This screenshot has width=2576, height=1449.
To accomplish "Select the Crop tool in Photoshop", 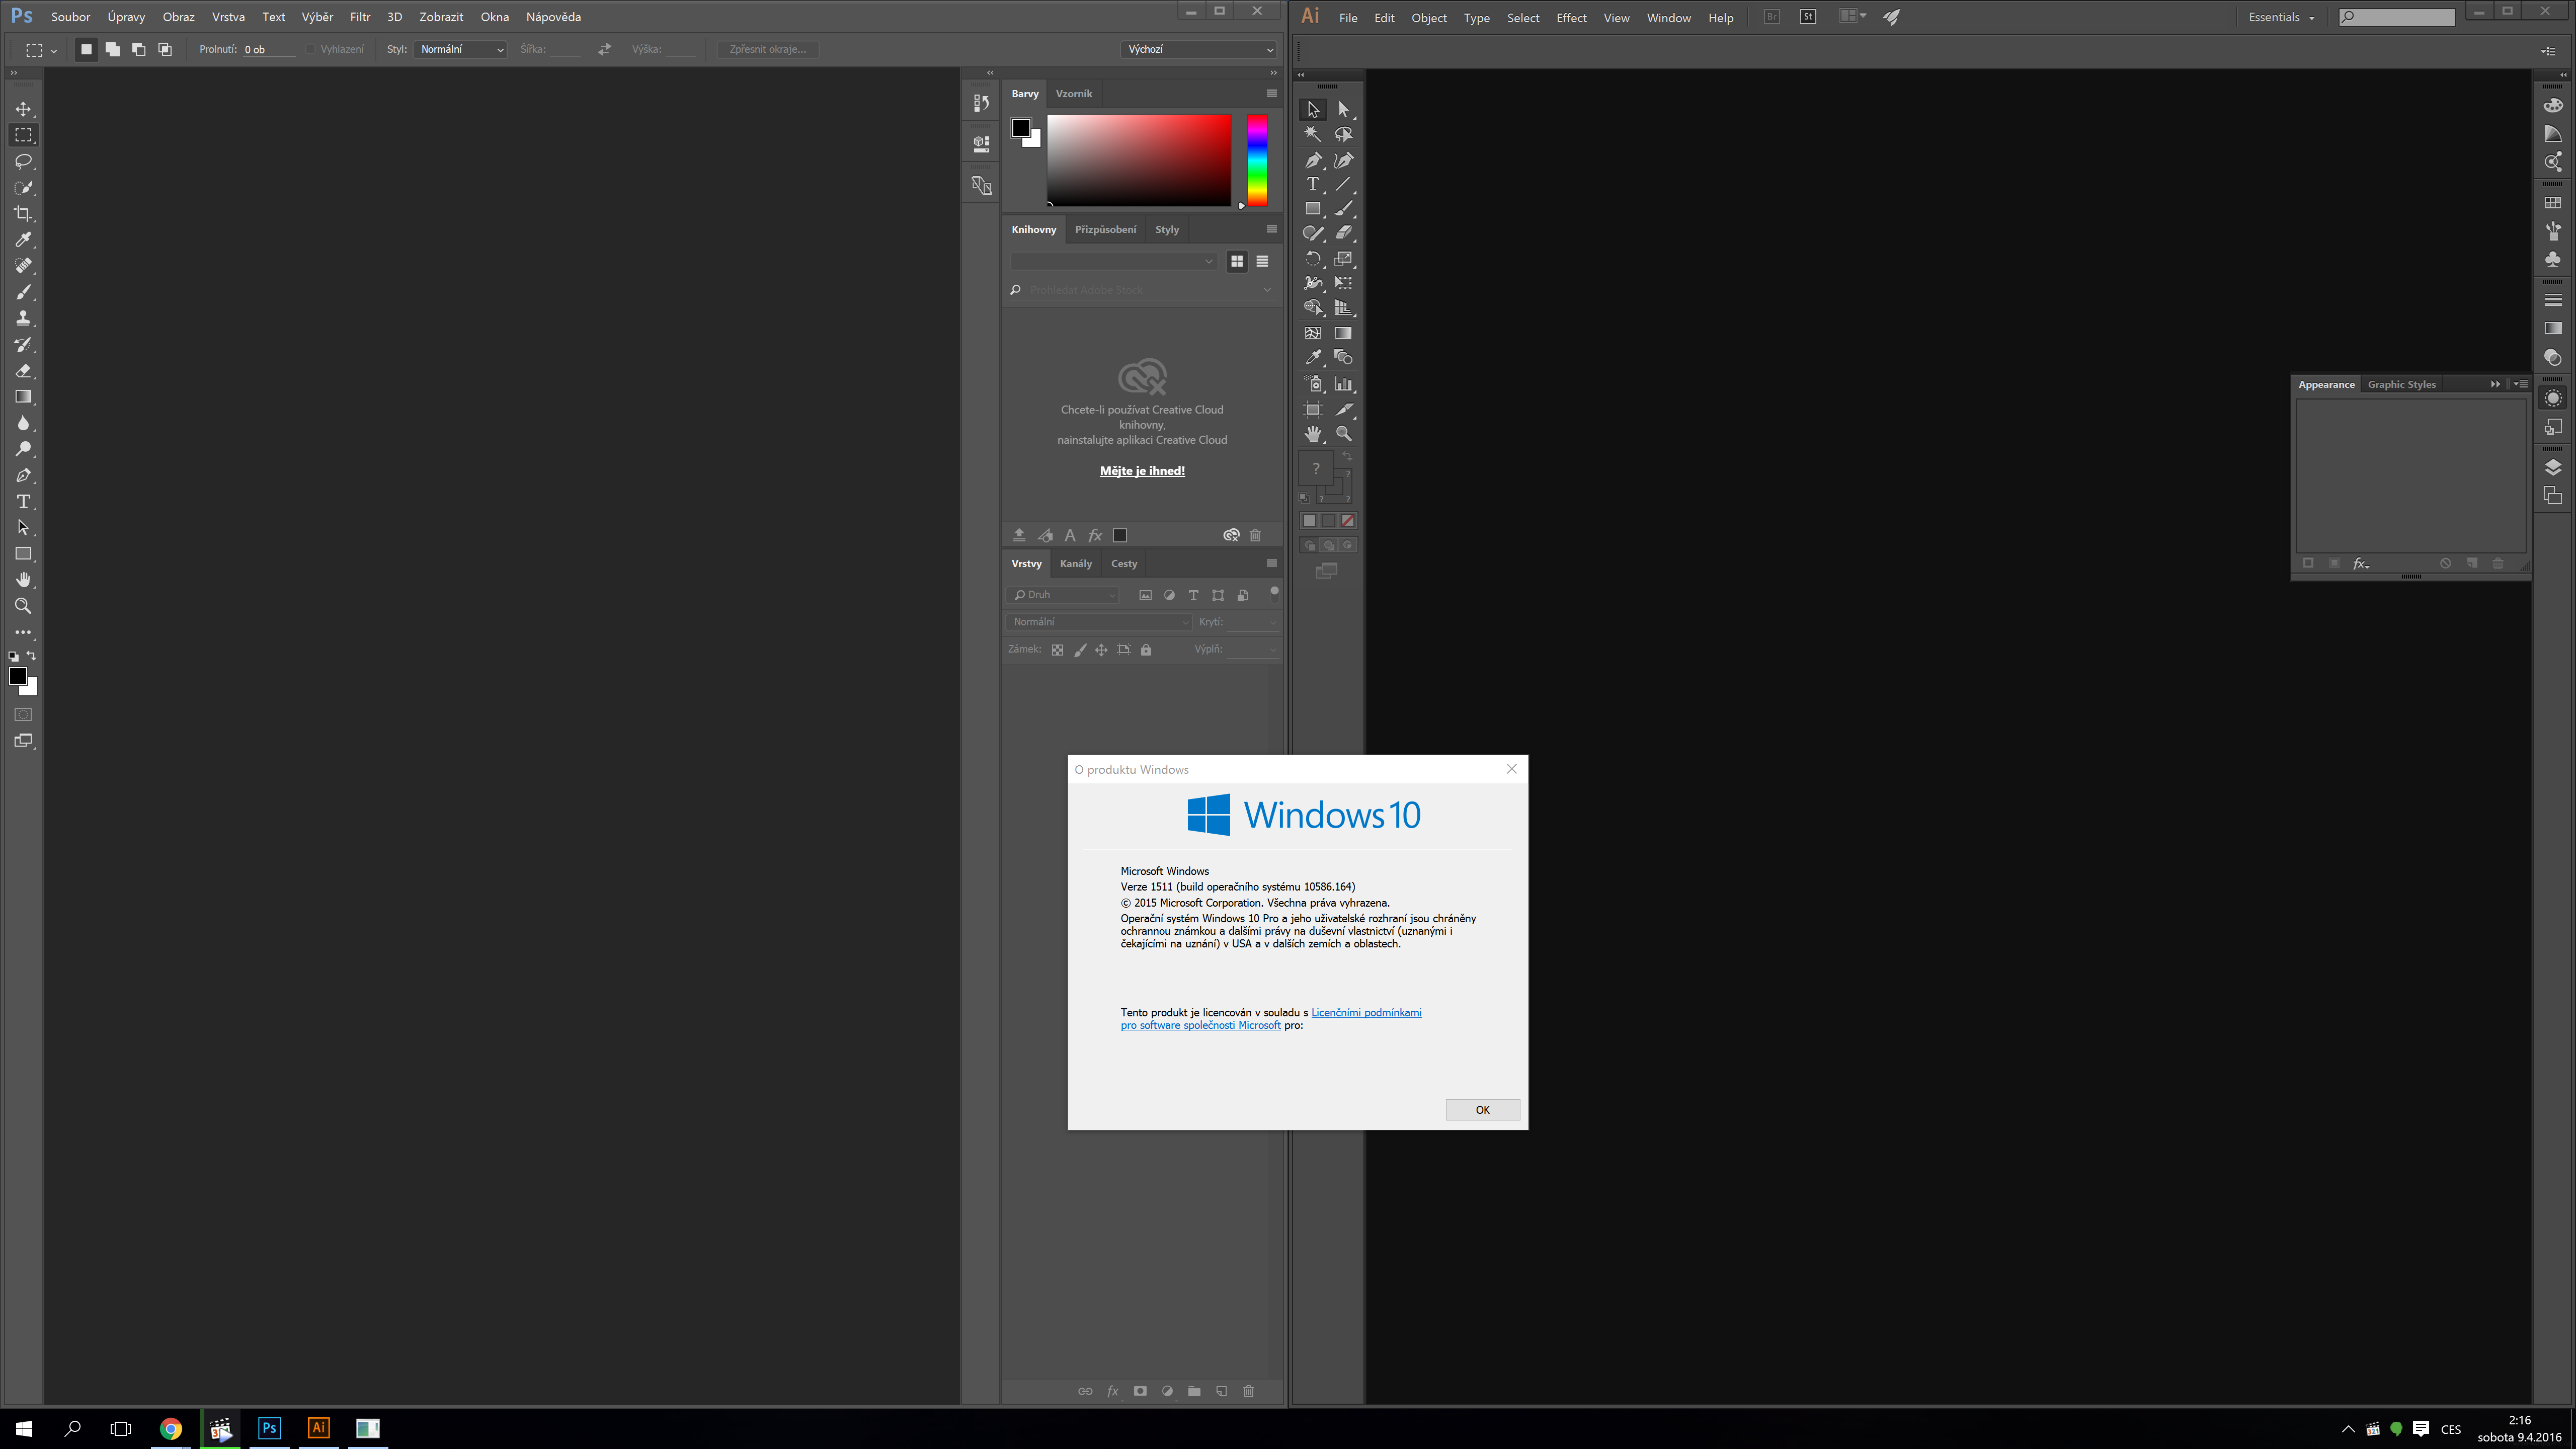I will pos(23,214).
